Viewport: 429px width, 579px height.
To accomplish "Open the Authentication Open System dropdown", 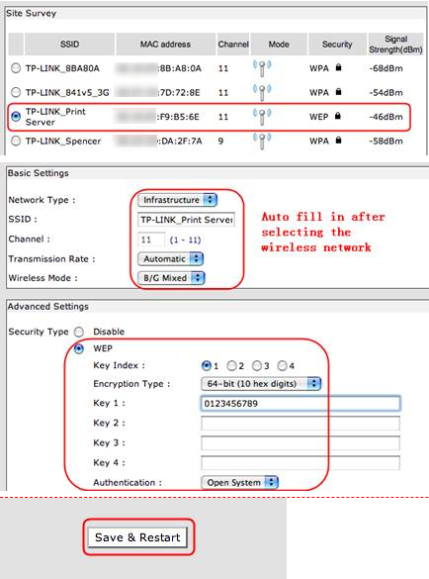I will click(x=240, y=482).
